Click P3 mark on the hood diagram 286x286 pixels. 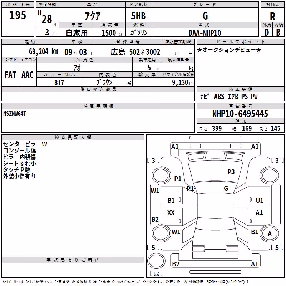[x=231, y=172]
